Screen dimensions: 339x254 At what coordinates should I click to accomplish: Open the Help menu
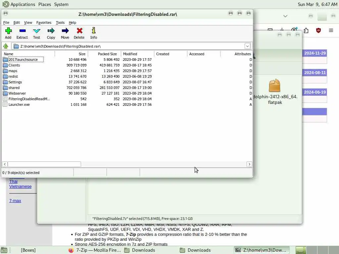coord(73,22)
